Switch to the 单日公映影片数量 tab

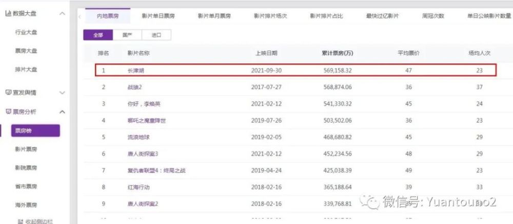click(489, 16)
